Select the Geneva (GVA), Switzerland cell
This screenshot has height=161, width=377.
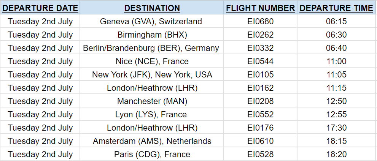pos(152,21)
